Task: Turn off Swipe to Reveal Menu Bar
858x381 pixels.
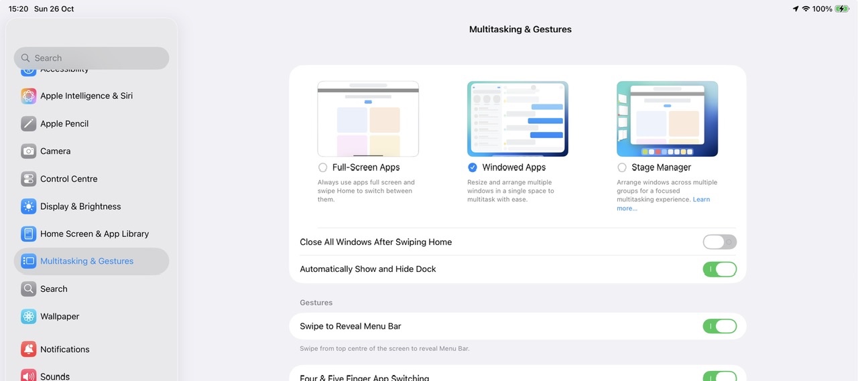Action: click(719, 326)
